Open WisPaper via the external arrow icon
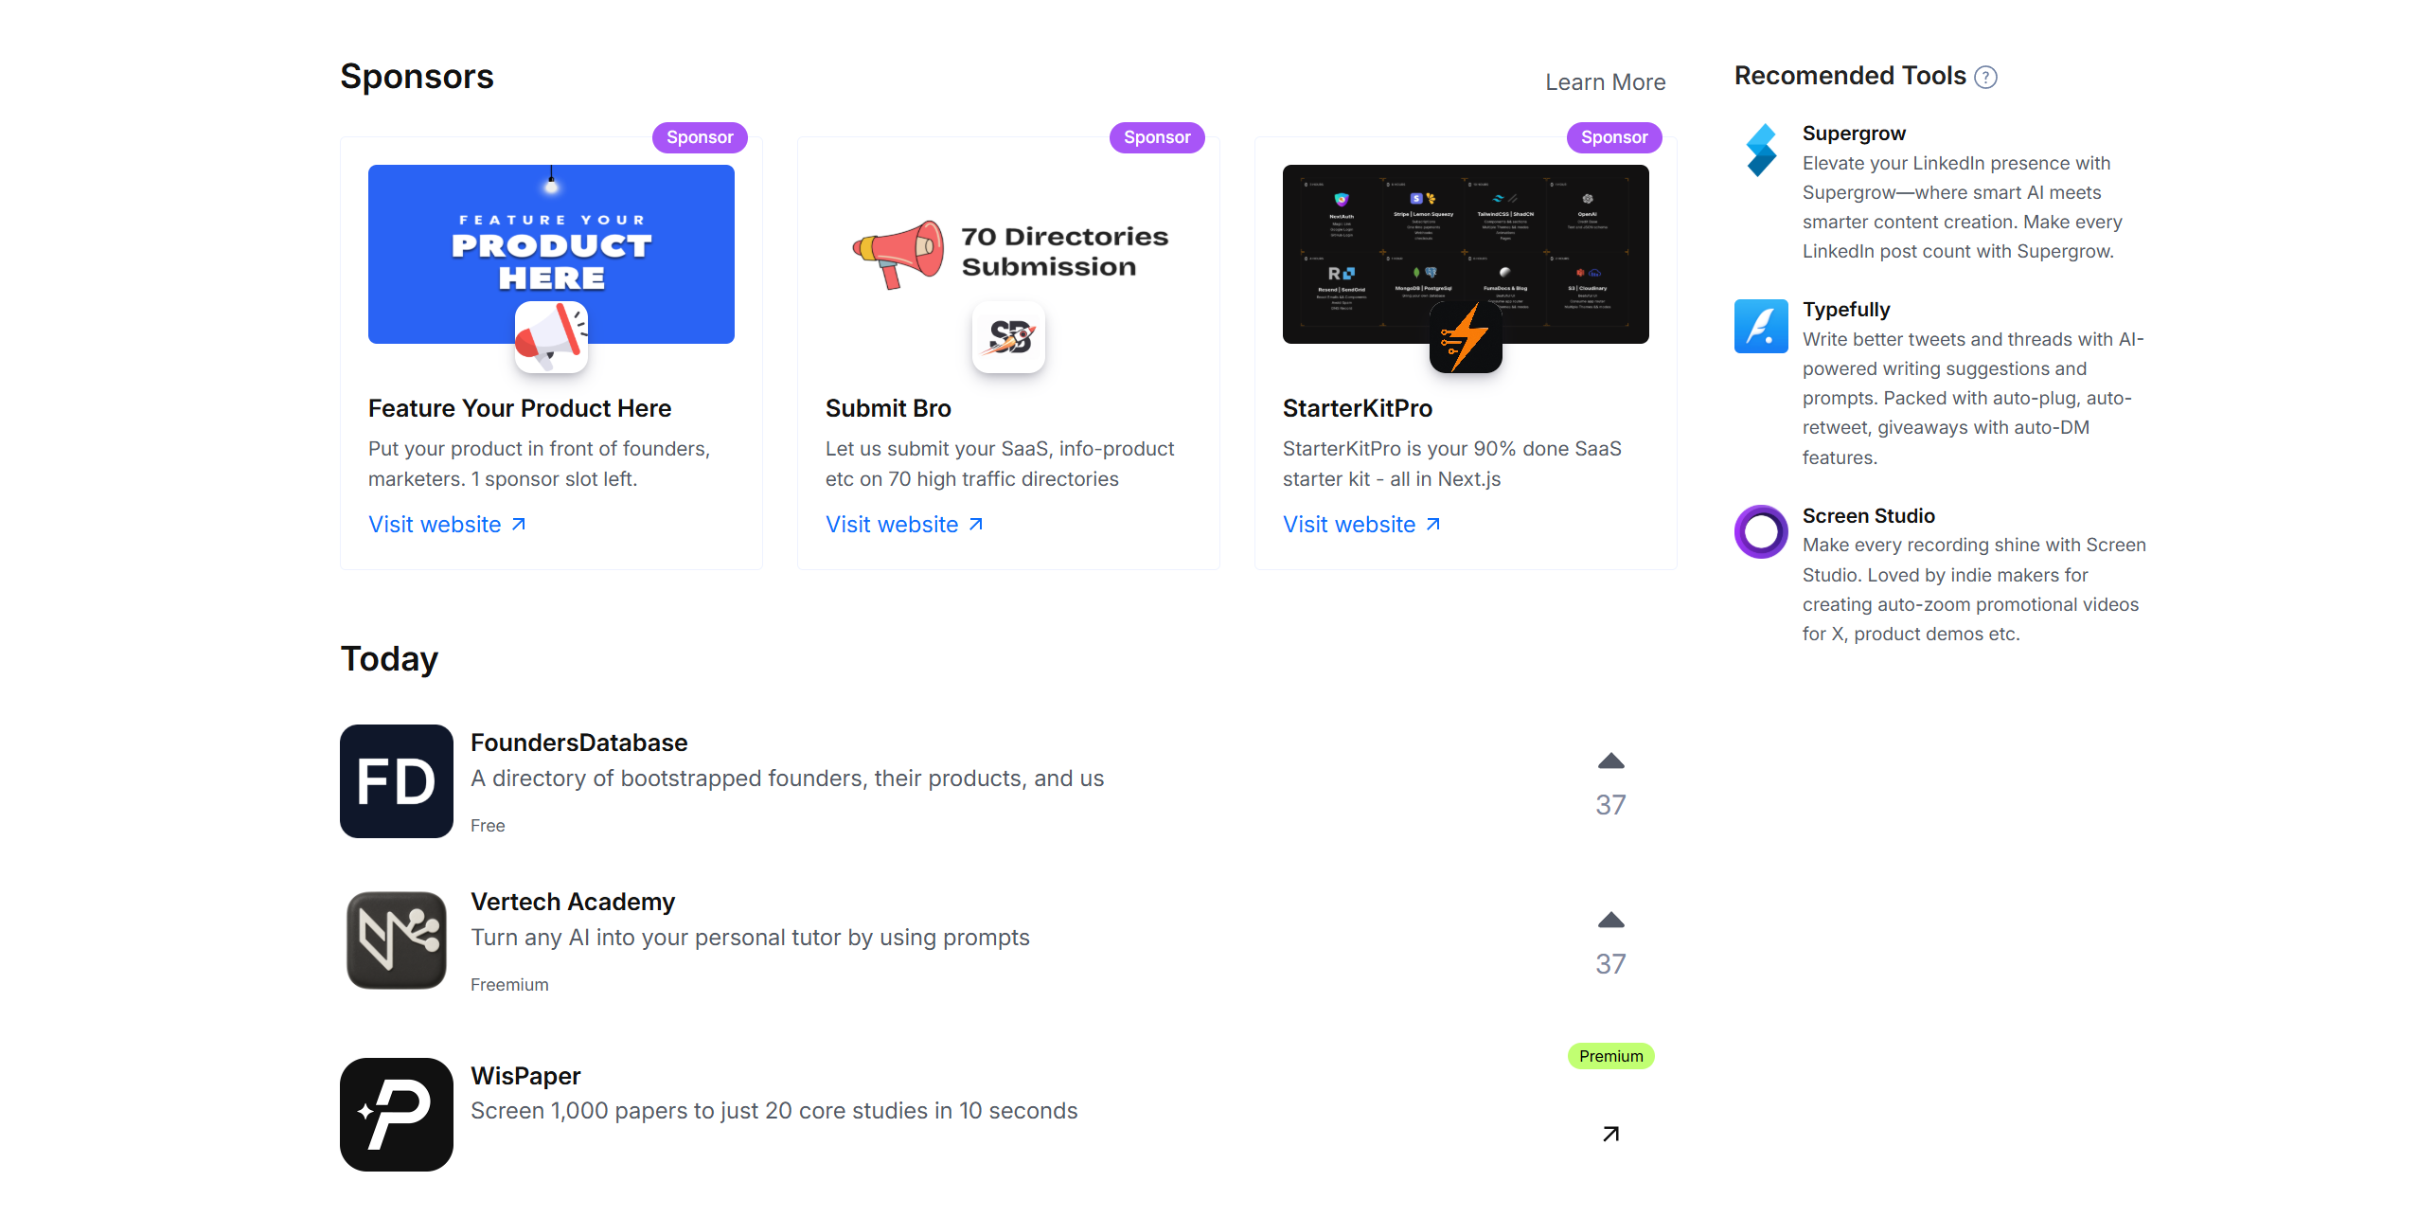2436x1217 pixels. pos(1610,1134)
